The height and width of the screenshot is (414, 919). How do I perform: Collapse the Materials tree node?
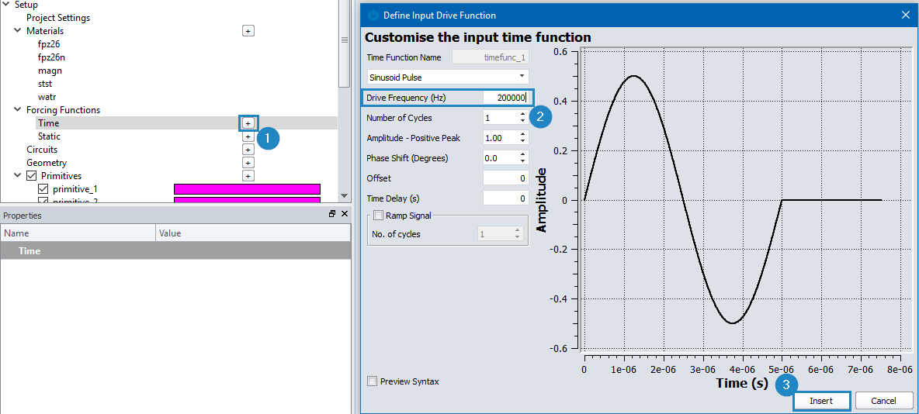[18, 30]
